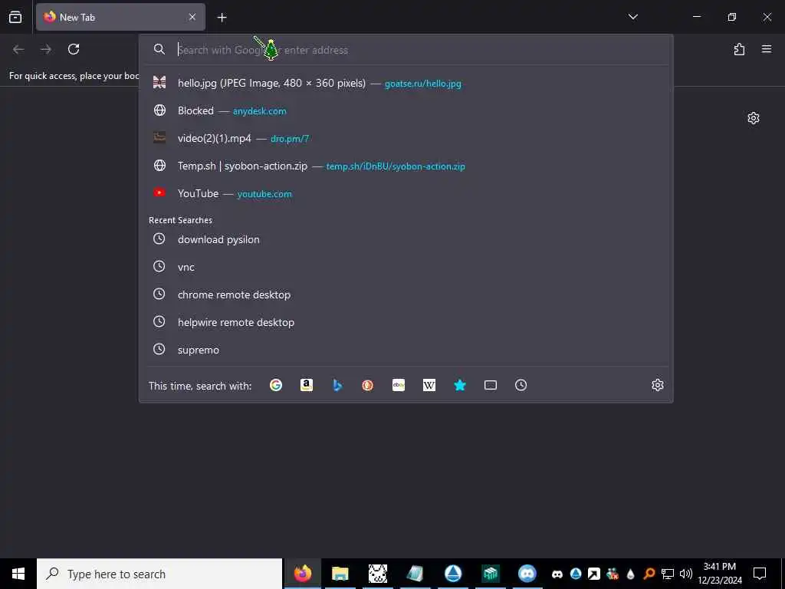Open new tab page personalize gear

pos(754,118)
